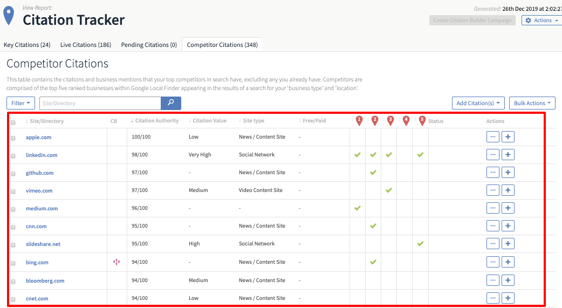Open the linkedin.com link
The width and height of the screenshot is (562, 308).
(x=42, y=155)
